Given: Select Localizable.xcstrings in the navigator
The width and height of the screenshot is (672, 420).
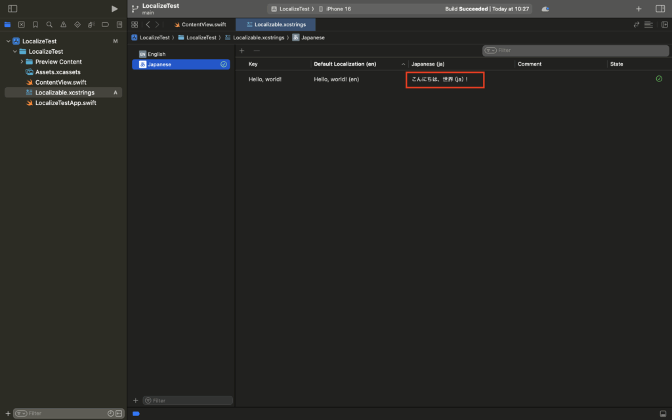Looking at the screenshot, I should click(x=63, y=93).
